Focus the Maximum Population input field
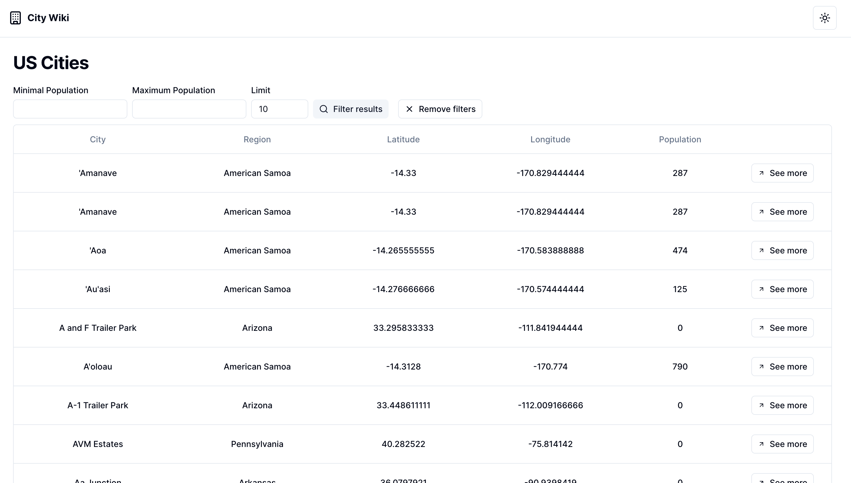 point(189,109)
